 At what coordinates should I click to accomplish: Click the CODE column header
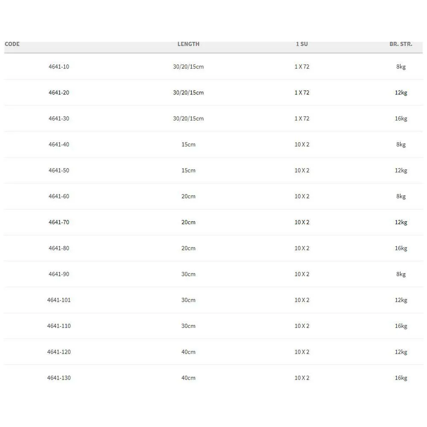pos(12,44)
